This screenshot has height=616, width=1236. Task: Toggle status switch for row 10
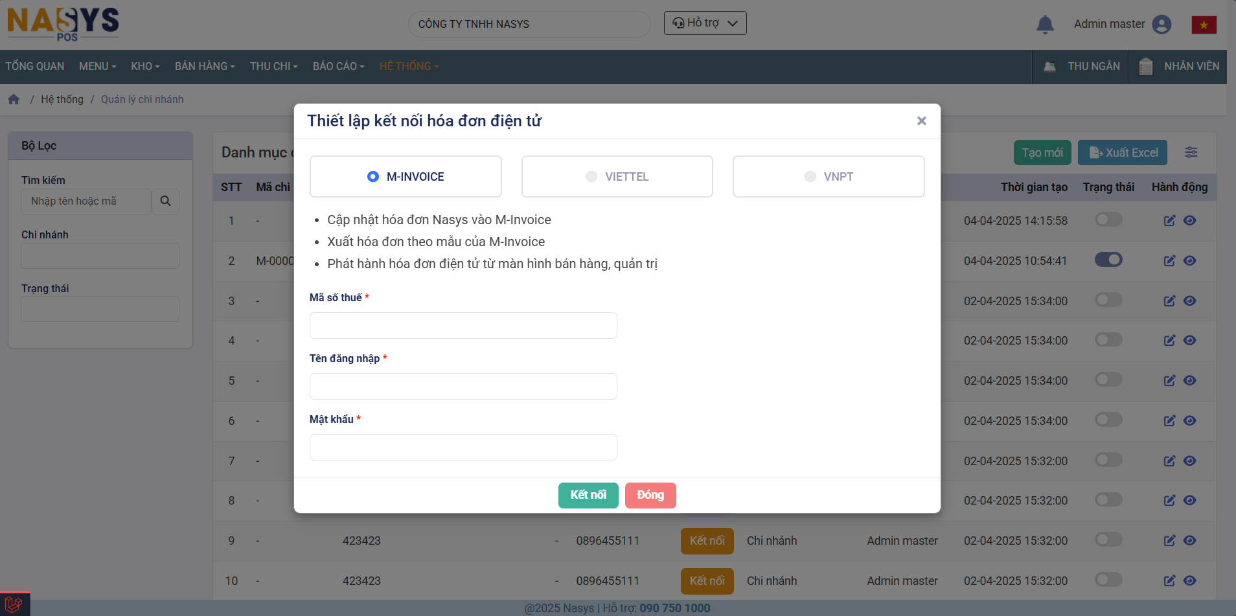click(1108, 580)
